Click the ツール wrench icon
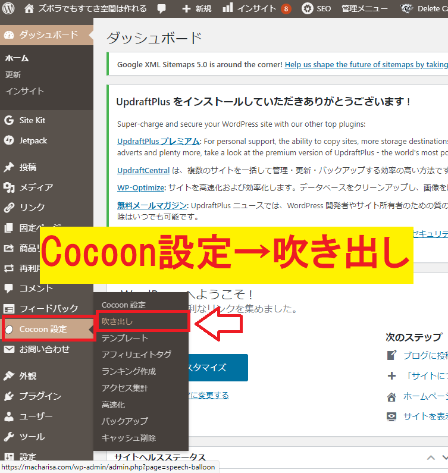This screenshot has height=473, width=448. click(x=9, y=437)
